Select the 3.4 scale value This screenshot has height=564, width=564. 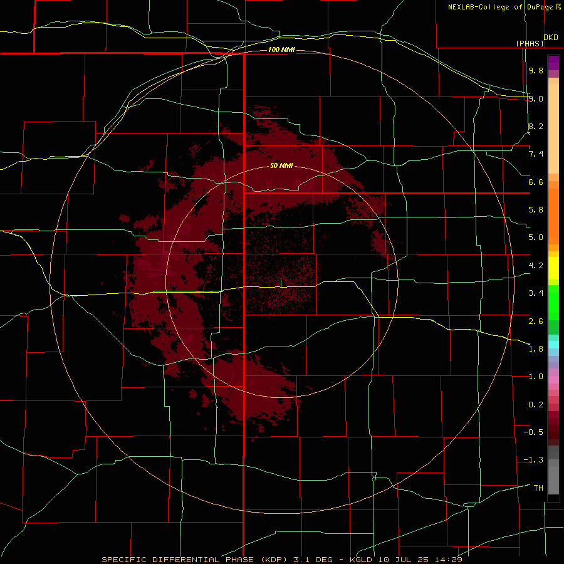536,293
